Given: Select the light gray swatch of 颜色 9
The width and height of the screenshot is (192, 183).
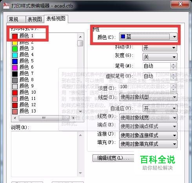Looking at the screenshot, I should [x=15, y=86].
